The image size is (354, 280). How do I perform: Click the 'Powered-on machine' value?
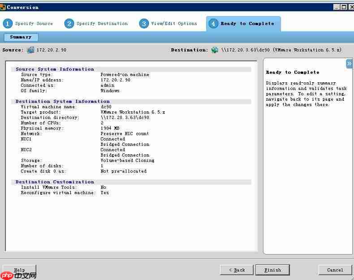coord(125,74)
